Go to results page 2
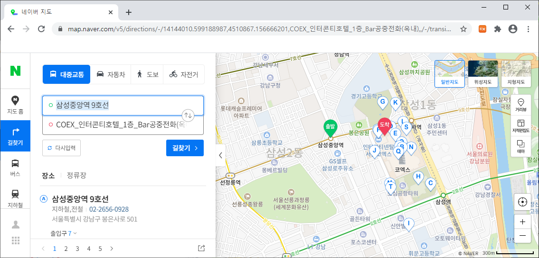The width and height of the screenshot is (539, 258). coord(66,249)
